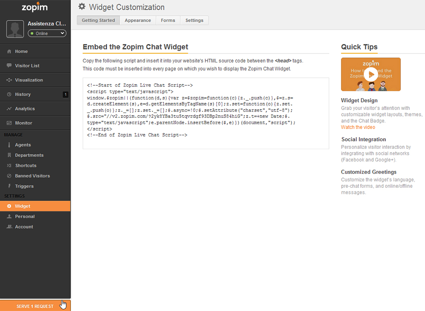Play the Quick Tips video
The image size is (425, 311).
(x=371, y=74)
